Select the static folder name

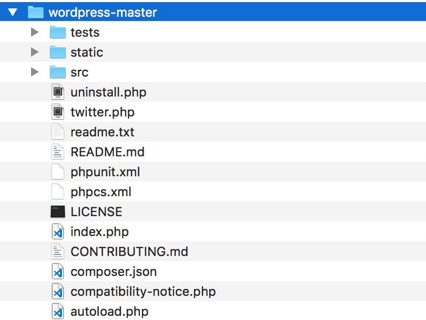click(x=87, y=52)
